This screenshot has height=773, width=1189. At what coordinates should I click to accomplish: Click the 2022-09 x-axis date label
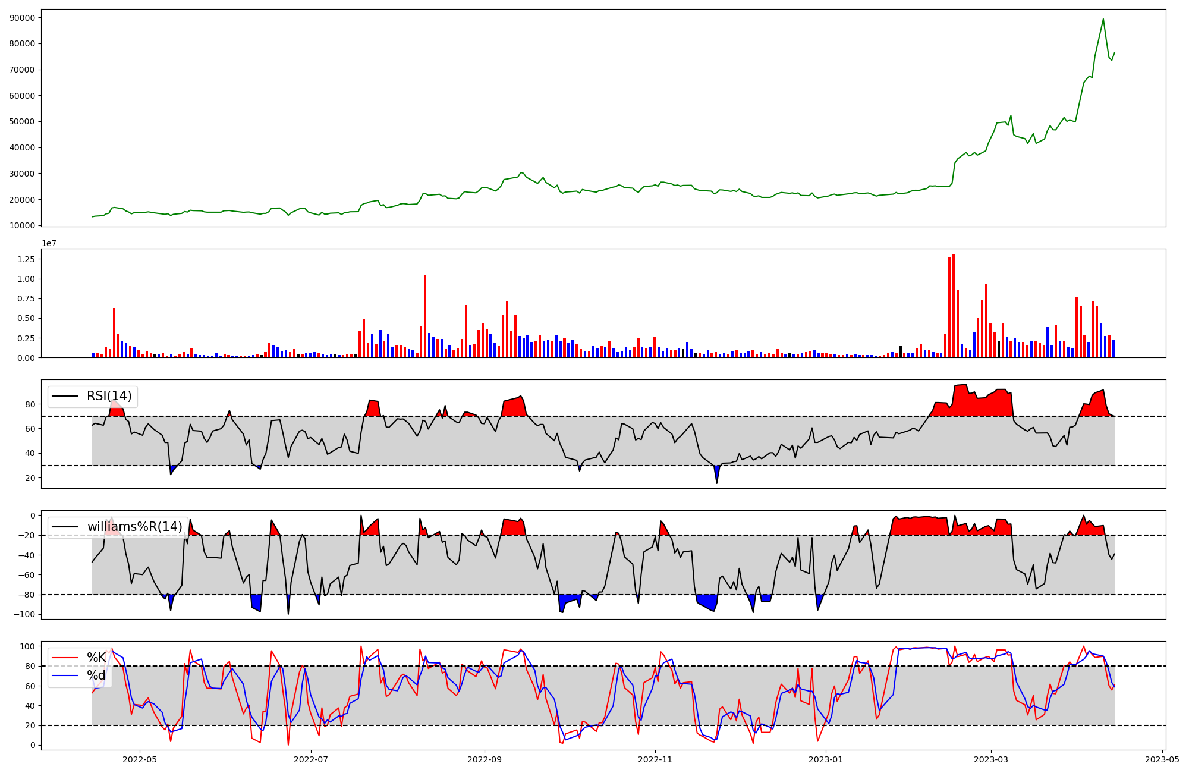coord(485,759)
